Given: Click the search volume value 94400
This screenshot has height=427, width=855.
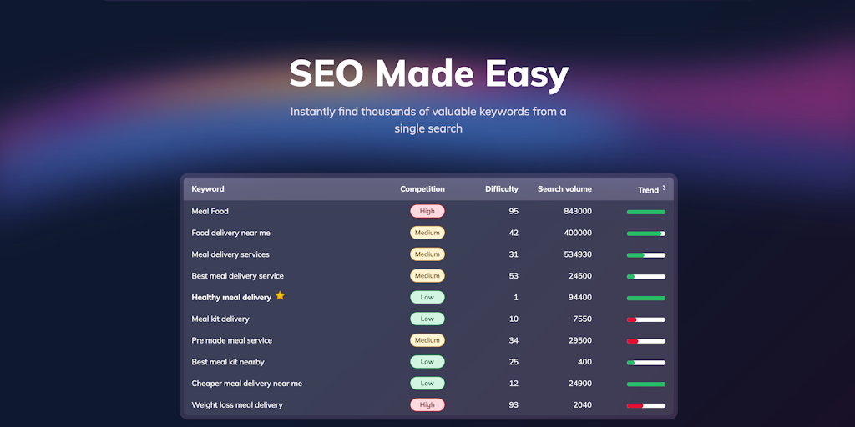Looking at the screenshot, I should pyautogui.click(x=579, y=298).
